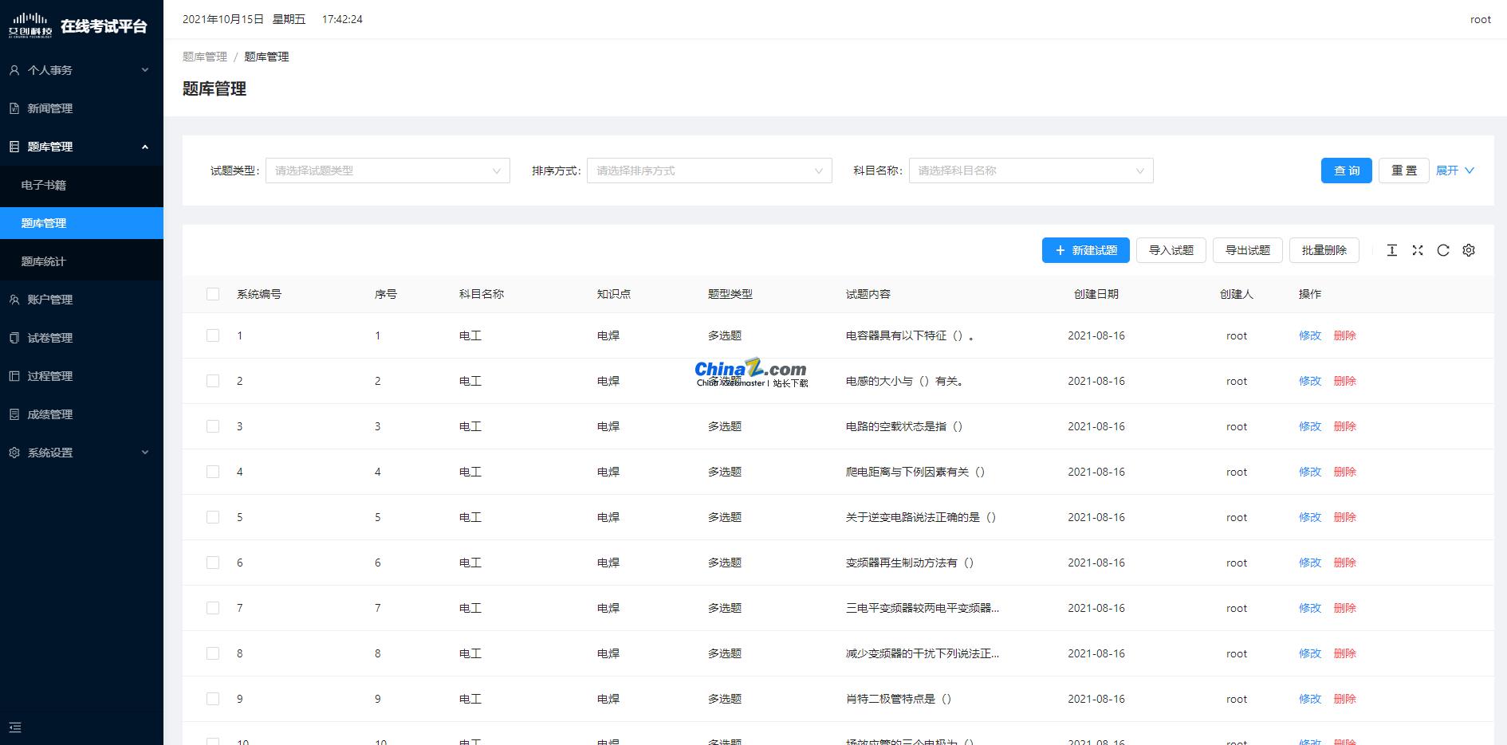
Task: Click the refresh table icon
Action: tap(1442, 250)
